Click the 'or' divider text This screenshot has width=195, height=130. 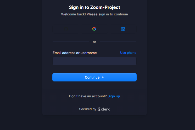pos(94,42)
